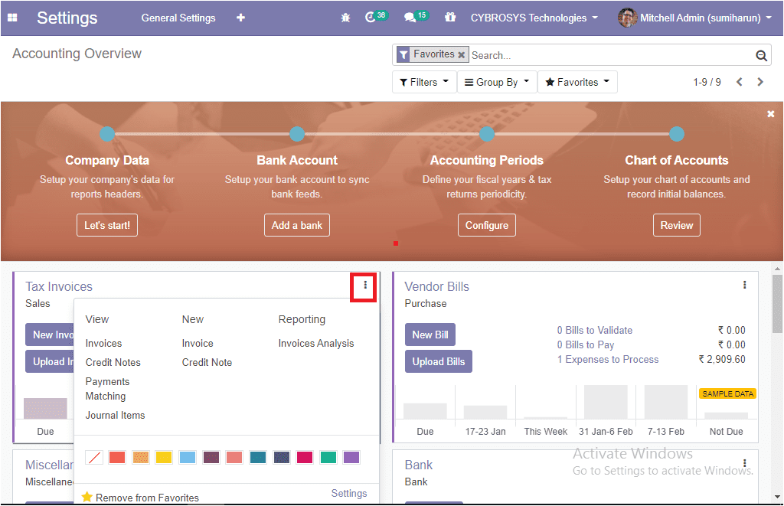Click Remove from Favorites
The width and height of the screenshot is (784, 506).
pyautogui.click(x=147, y=498)
